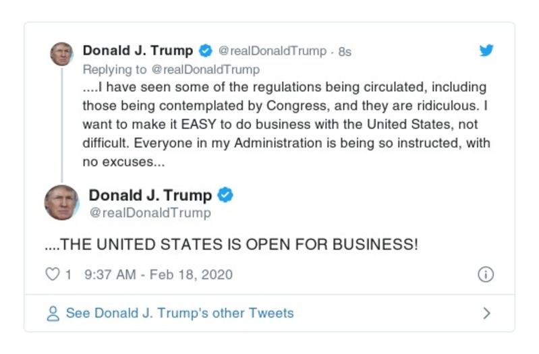Click the verified badge beside the bold name
Image resolution: width=539 pixels, height=354 pixels.
click(x=225, y=196)
